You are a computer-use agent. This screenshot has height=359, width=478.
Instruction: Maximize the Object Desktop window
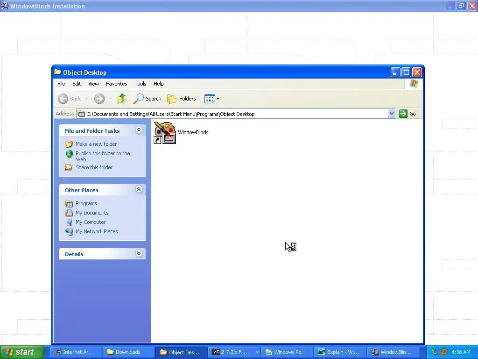coord(406,72)
